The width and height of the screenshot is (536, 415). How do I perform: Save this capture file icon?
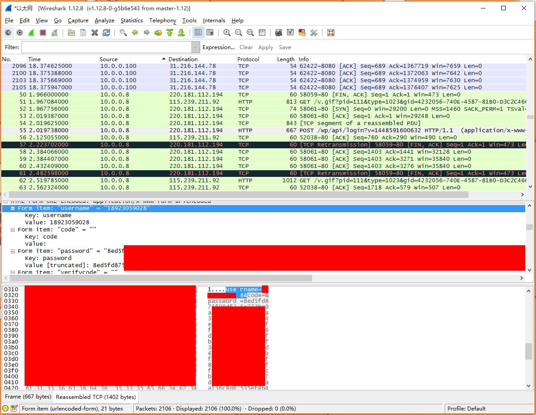[x=83, y=33]
